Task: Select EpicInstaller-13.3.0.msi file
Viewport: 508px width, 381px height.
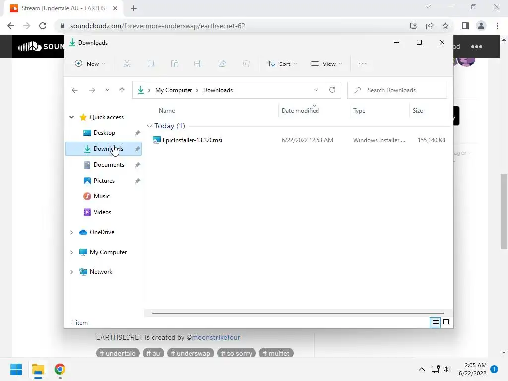Action: tap(192, 140)
